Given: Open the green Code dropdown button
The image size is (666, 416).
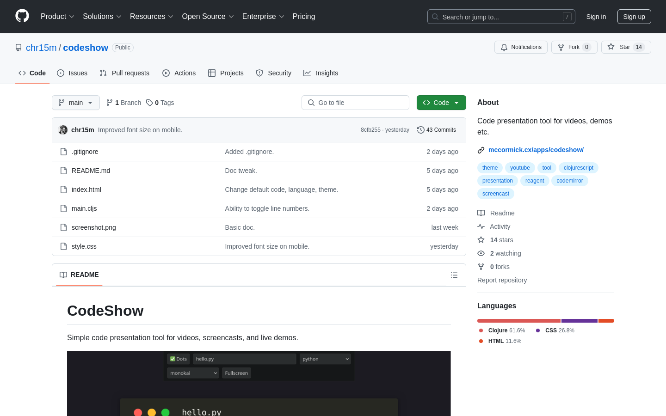Looking at the screenshot, I should [441, 103].
